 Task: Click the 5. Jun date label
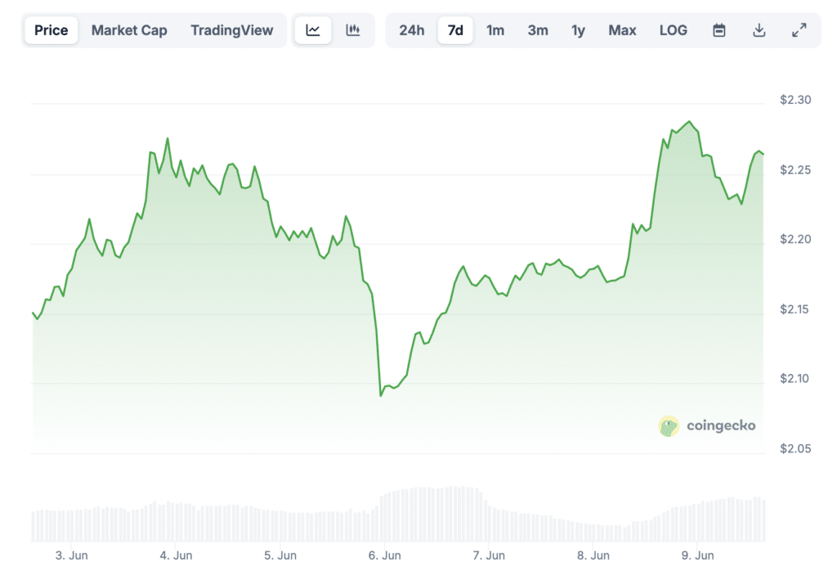click(280, 556)
